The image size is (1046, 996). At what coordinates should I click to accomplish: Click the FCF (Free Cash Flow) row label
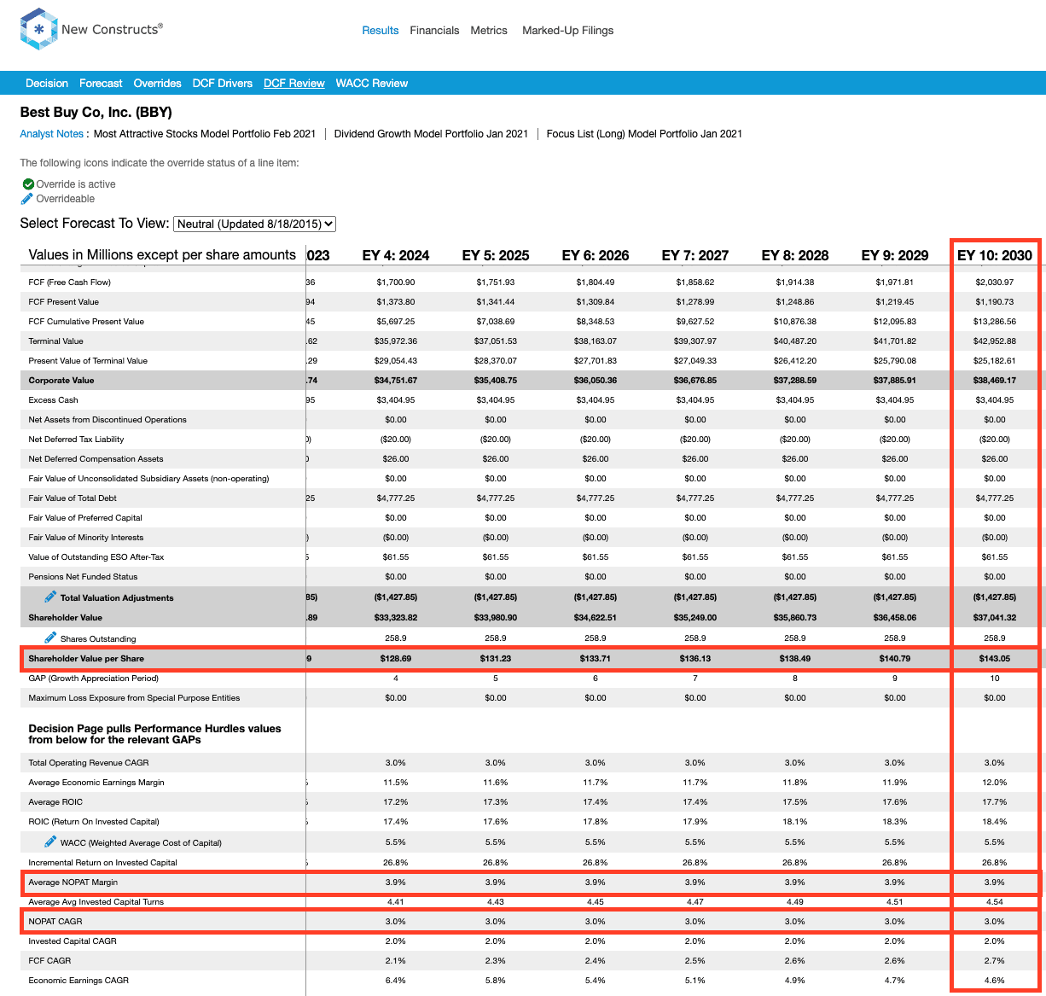70,282
